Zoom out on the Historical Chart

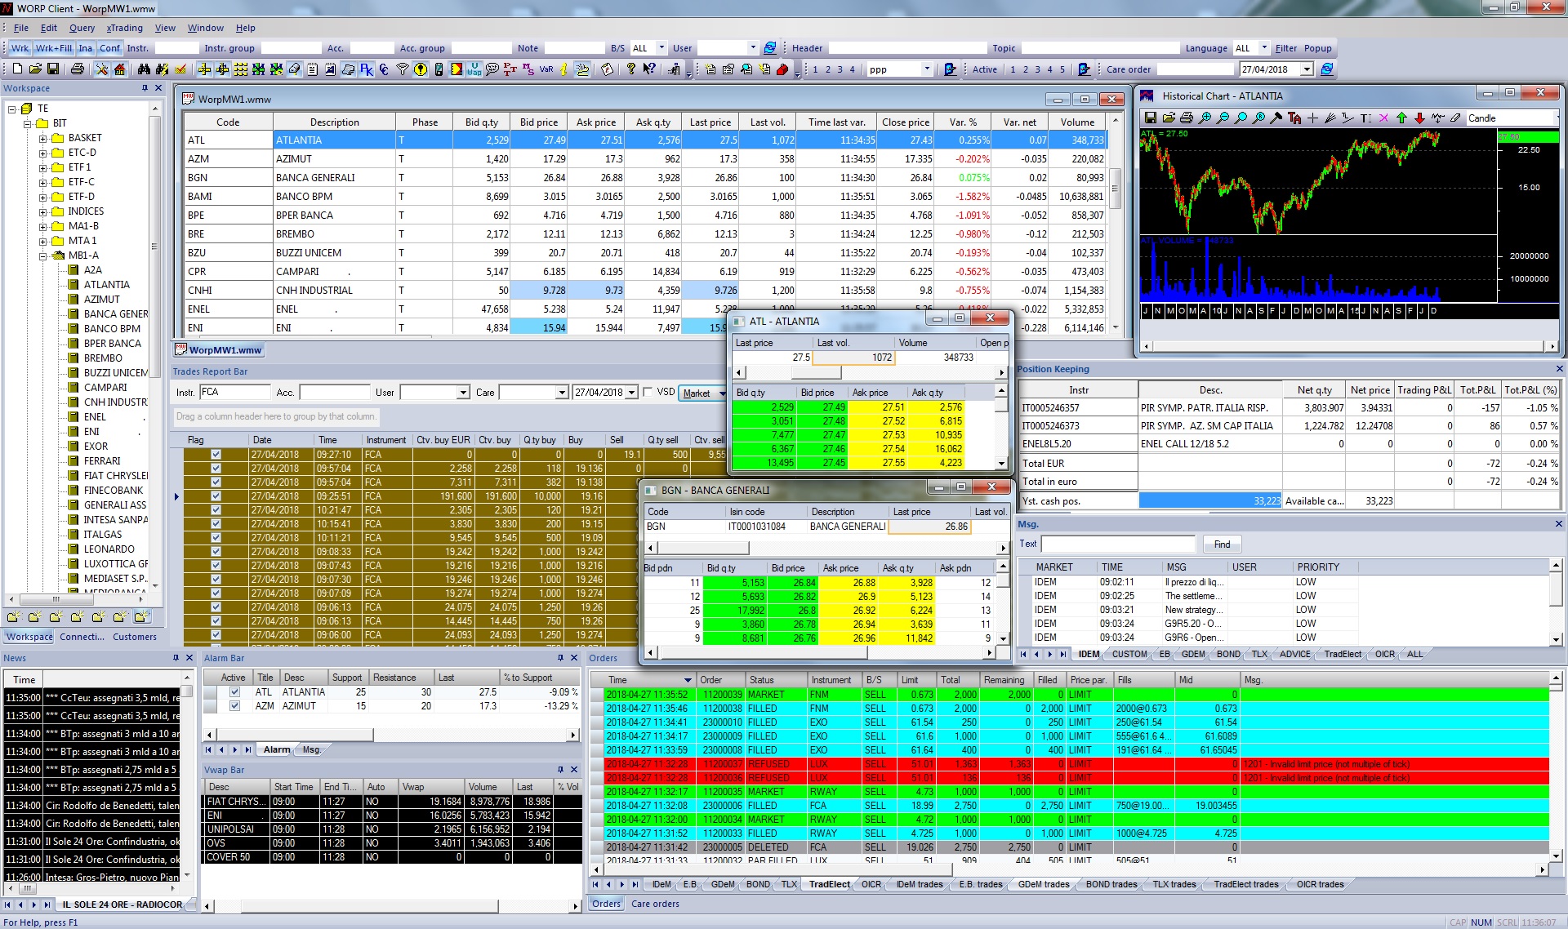pyautogui.click(x=1223, y=118)
